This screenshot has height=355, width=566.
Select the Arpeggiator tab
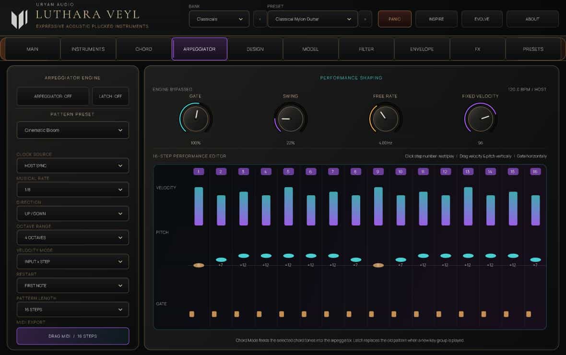pyautogui.click(x=199, y=49)
